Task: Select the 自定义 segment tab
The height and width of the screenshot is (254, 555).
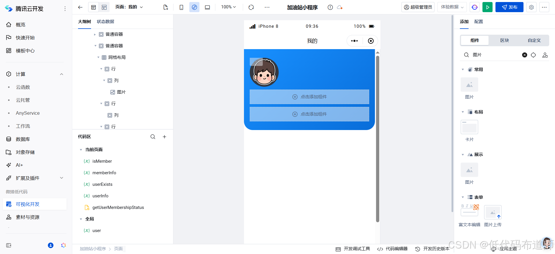Action: point(534,40)
